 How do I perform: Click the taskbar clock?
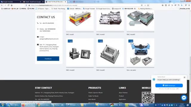pyautogui.click(x=182, y=105)
